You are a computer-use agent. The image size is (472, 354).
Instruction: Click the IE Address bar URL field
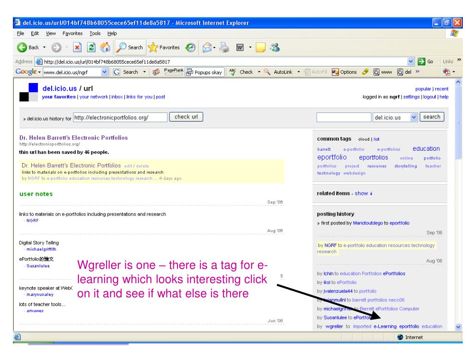(x=225, y=62)
